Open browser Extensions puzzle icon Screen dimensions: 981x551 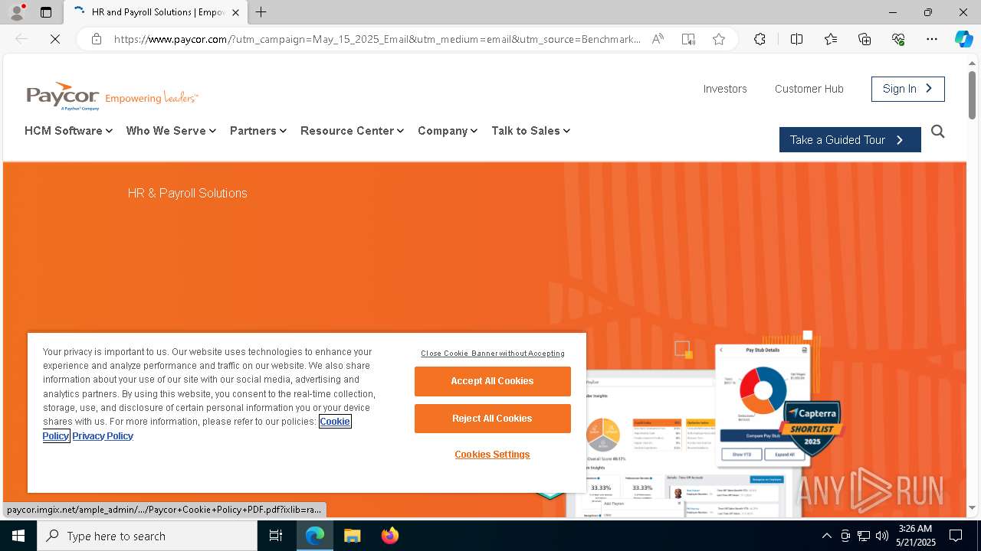click(x=760, y=39)
